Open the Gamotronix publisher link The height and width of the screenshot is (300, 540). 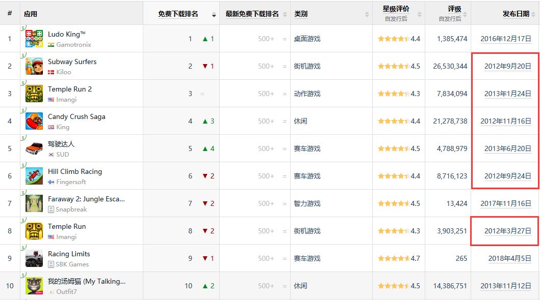74,45
